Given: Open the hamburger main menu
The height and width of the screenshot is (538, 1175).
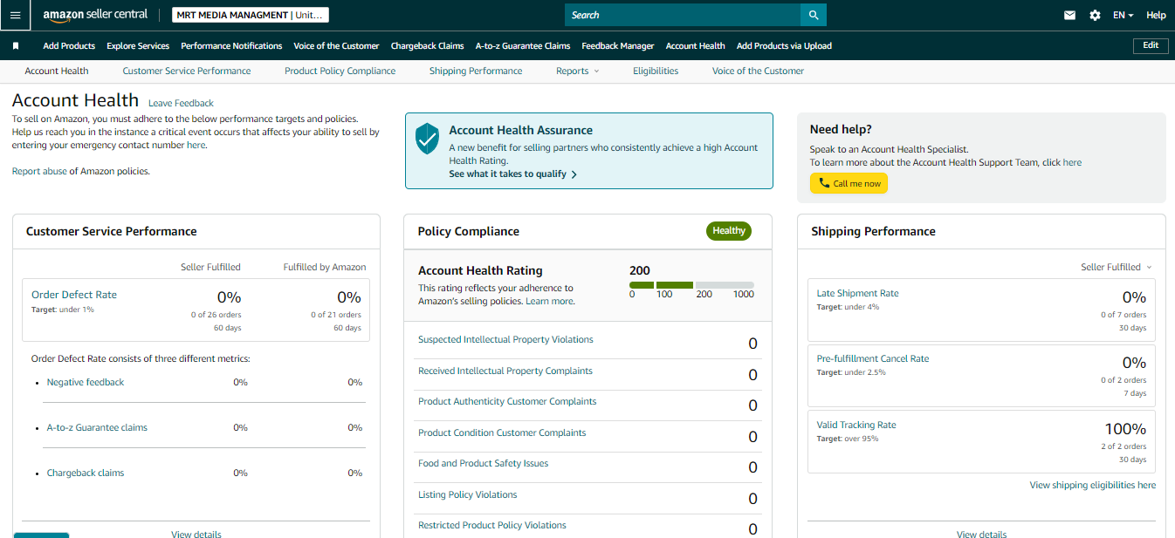Looking at the screenshot, I should point(15,15).
